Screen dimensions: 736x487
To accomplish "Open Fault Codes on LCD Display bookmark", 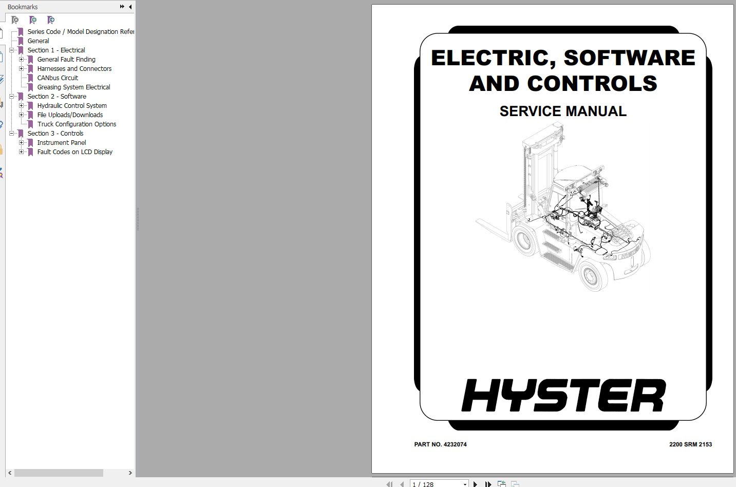I will 75,152.
